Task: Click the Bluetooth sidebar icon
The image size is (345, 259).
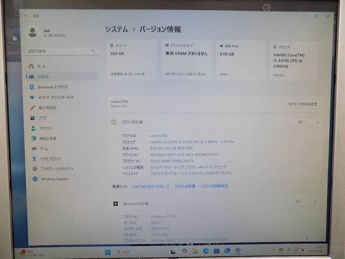Action: [x=31, y=87]
